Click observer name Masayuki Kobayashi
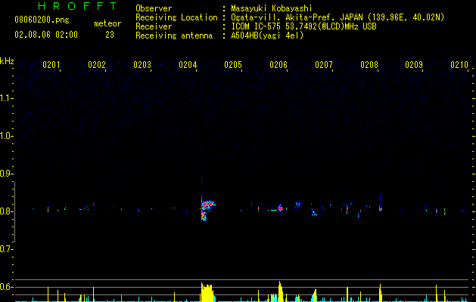 coord(272,8)
